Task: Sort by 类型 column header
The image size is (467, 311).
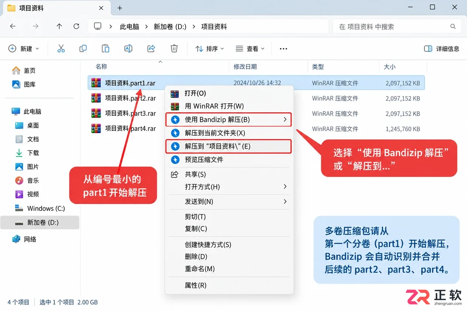Action: (318, 66)
